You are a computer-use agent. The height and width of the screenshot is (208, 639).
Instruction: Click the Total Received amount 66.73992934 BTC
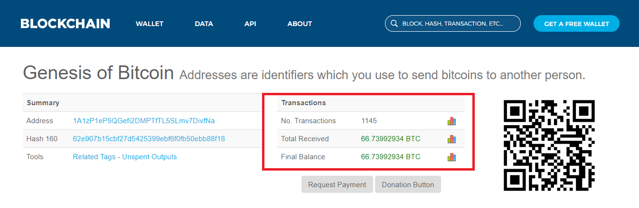pyautogui.click(x=391, y=139)
